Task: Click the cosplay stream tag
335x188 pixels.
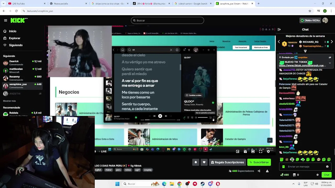Action: coord(148,170)
